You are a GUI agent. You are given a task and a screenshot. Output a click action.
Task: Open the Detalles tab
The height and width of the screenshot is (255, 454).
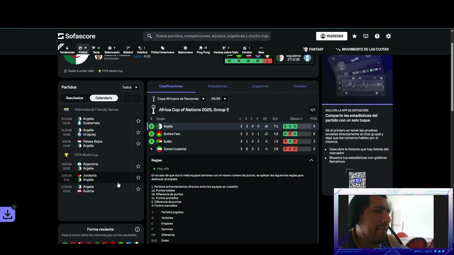pos(300,86)
